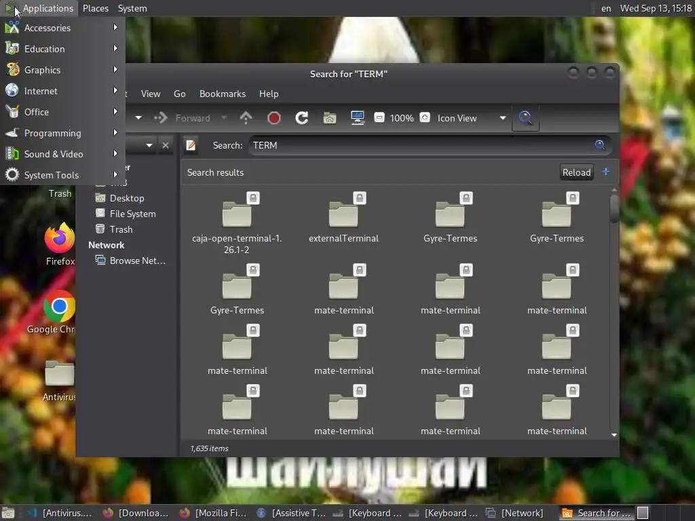Click the Search for taskbar window button
Screen dimensions: 695x521
[x=597, y=513]
